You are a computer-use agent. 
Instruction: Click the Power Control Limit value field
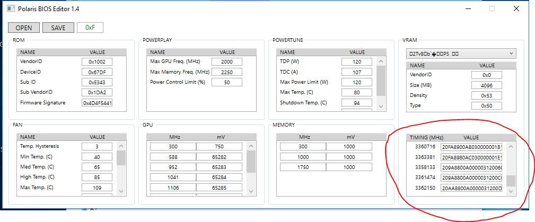click(227, 82)
